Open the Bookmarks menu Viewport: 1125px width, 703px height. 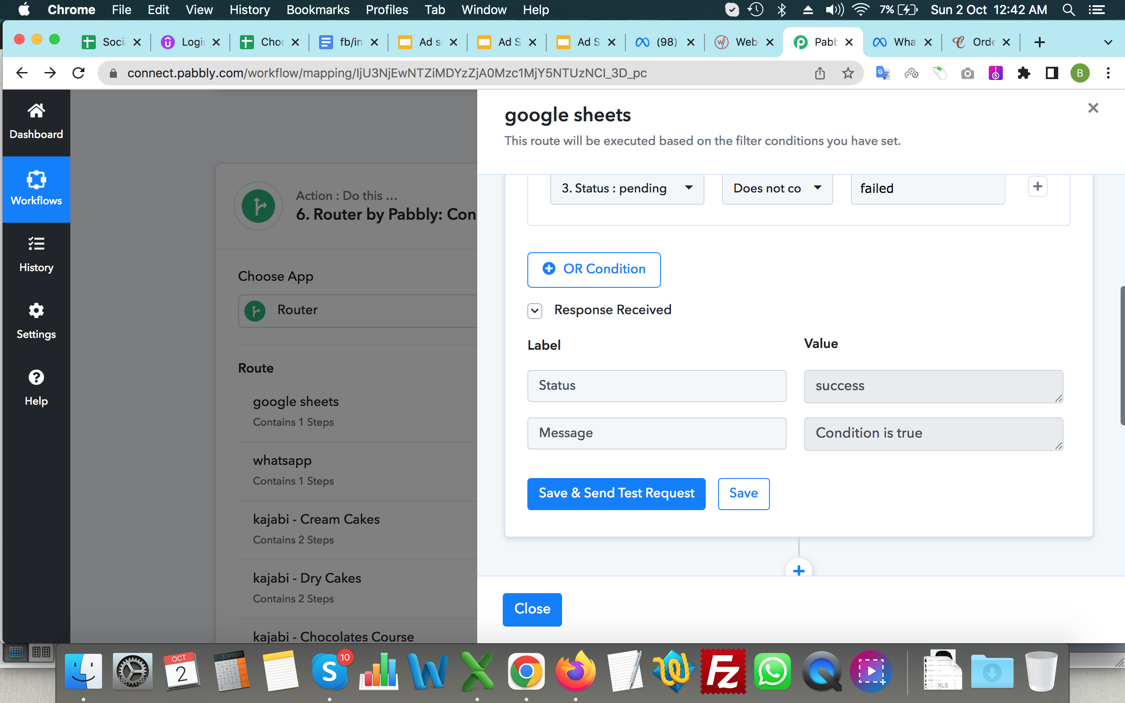(x=318, y=10)
